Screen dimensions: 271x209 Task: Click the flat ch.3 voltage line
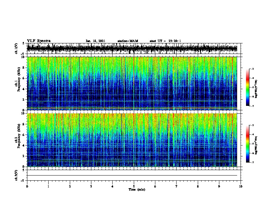coord(132,176)
